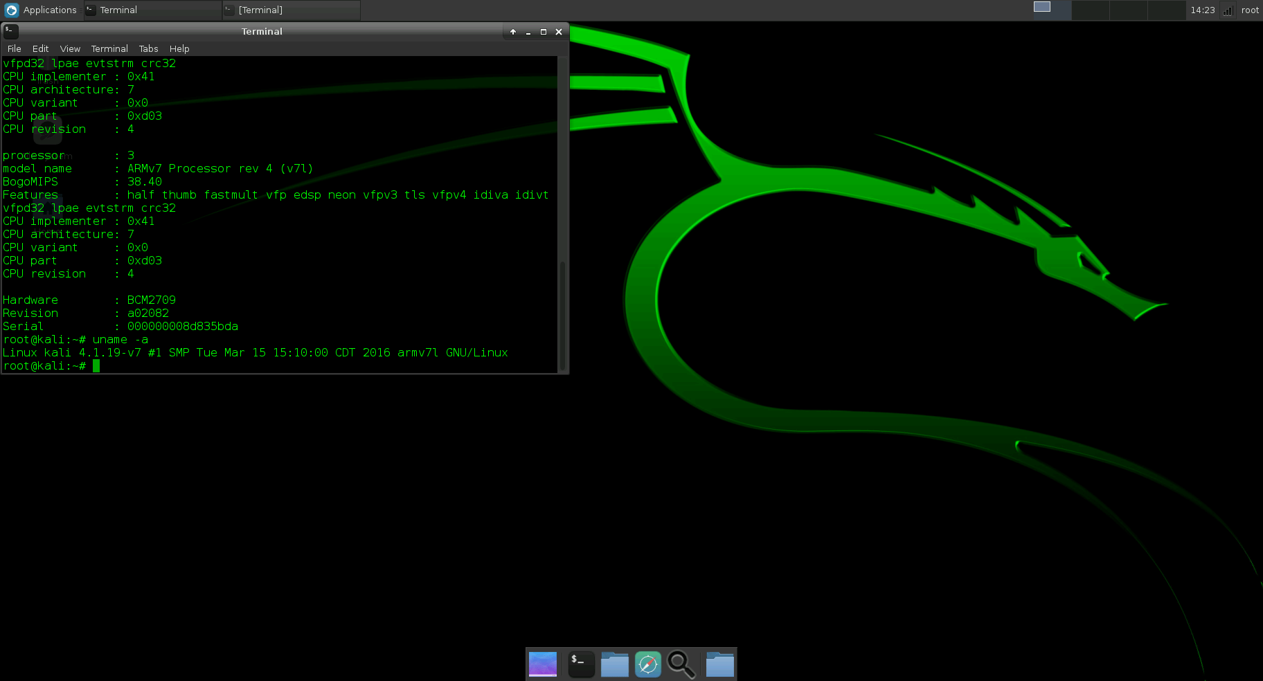
Task: Expand the root user menu in the panel
Action: [1250, 10]
